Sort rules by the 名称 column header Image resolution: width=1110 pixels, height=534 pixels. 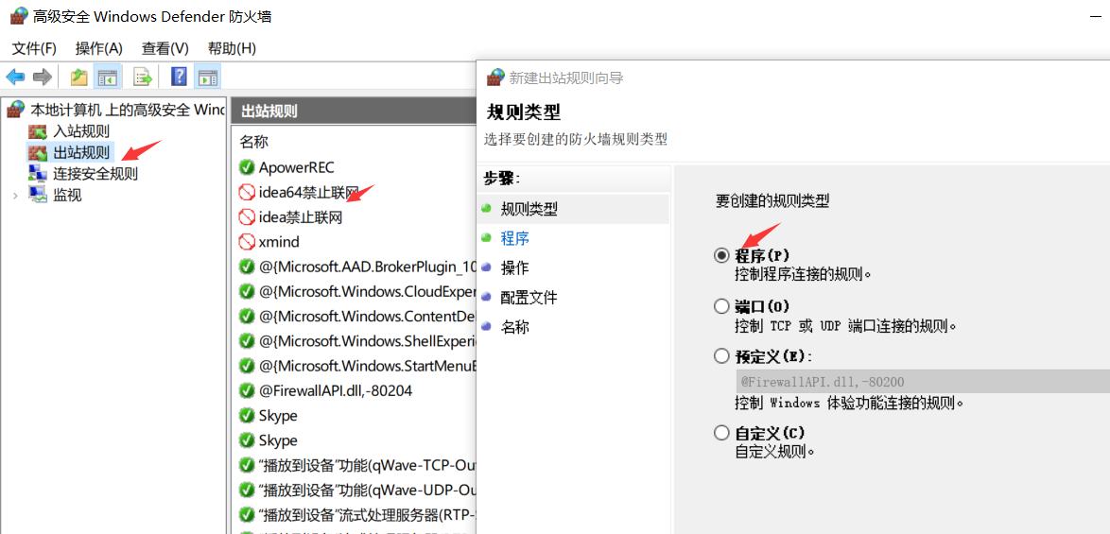click(x=254, y=142)
